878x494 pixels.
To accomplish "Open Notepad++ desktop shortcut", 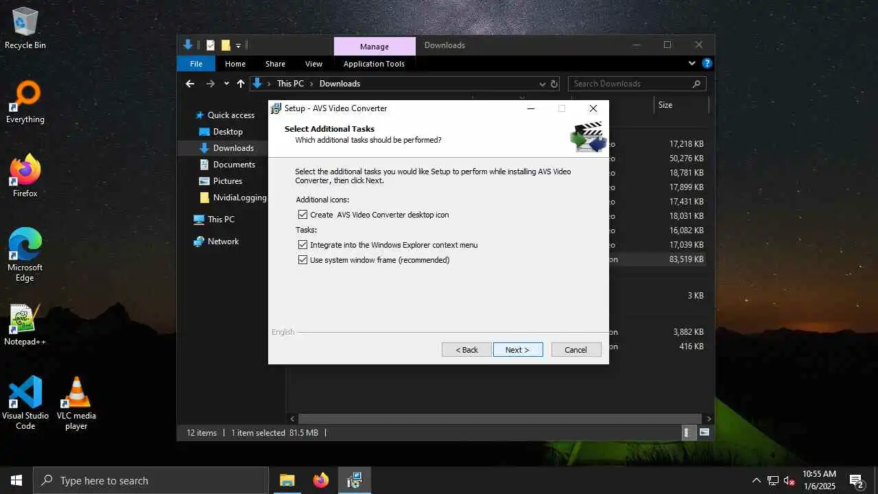I will (25, 325).
